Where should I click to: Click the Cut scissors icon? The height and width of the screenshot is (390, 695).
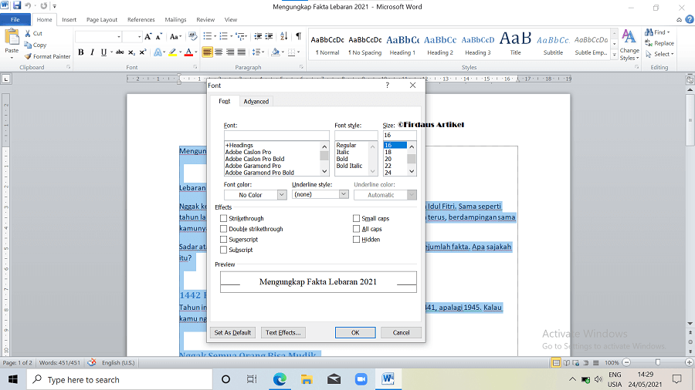tap(28, 33)
